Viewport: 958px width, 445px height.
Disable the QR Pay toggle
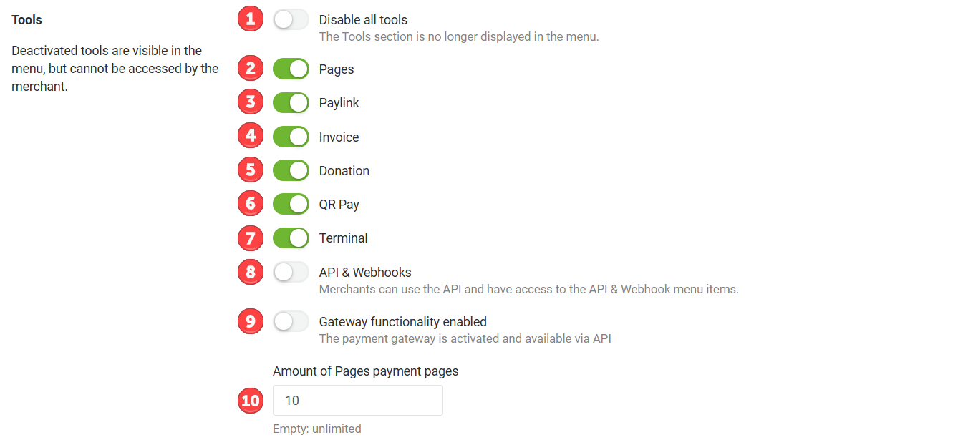pyautogui.click(x=291, y=204)
